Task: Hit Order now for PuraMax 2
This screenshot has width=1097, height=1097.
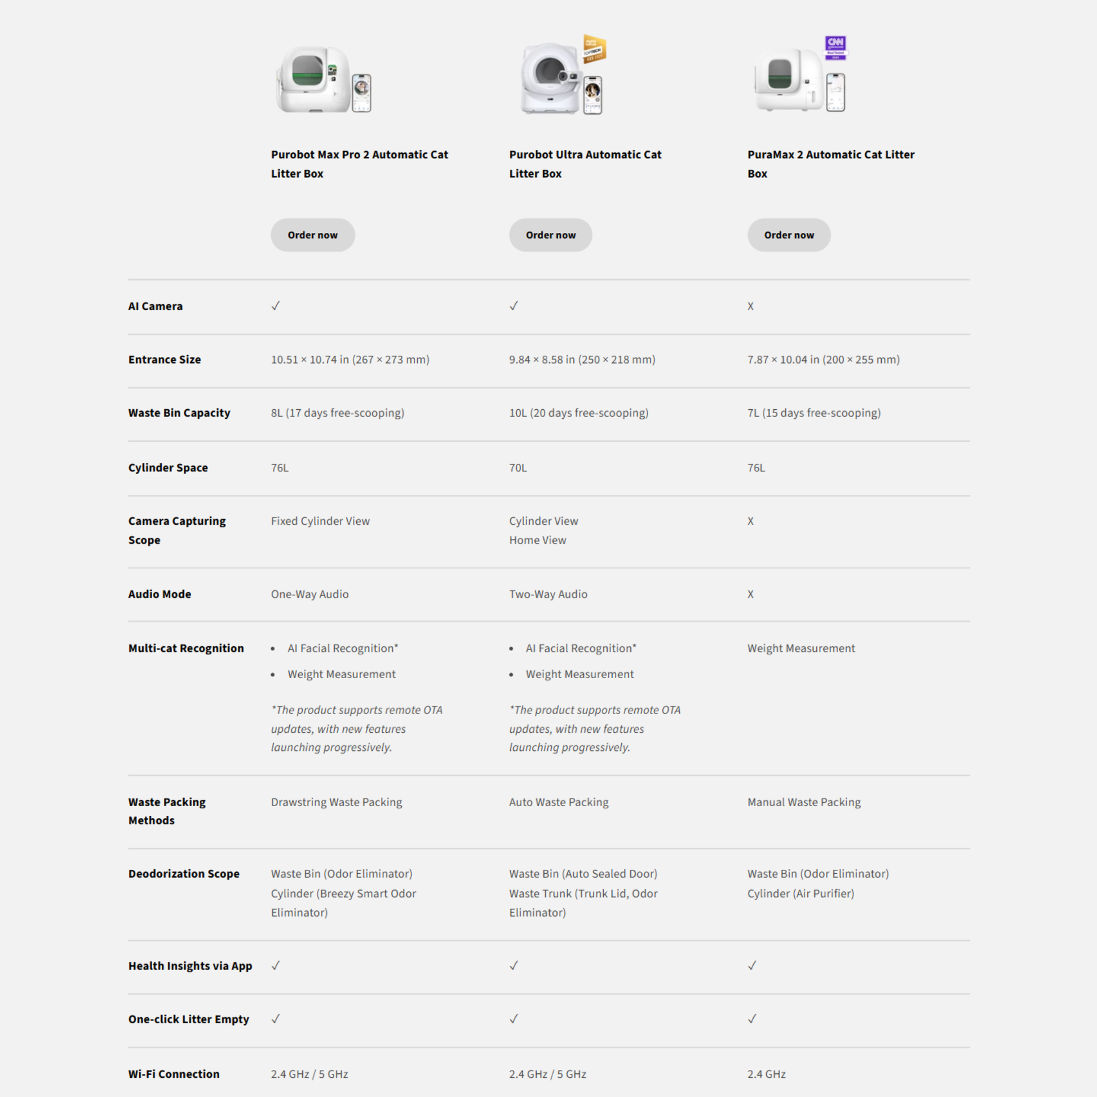Action: 789,235
